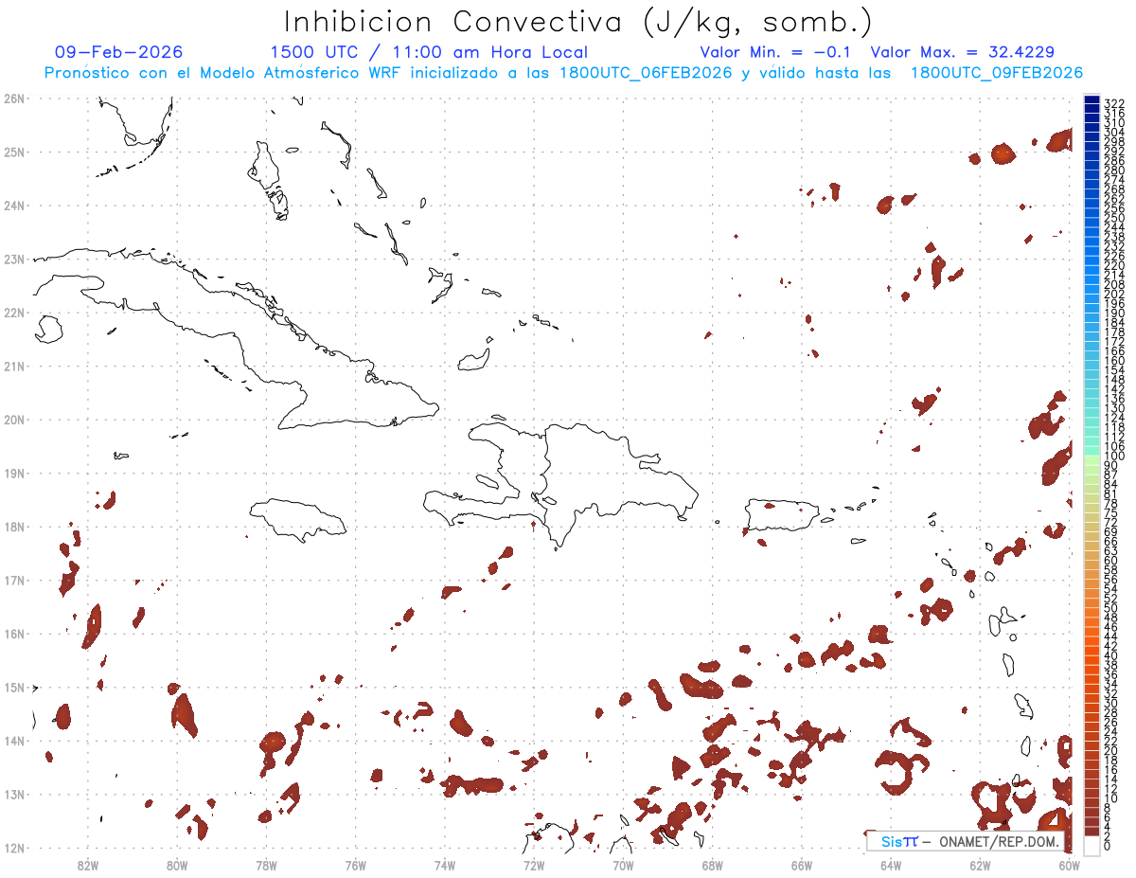This screenshot has width=1136, height=878.
Task: Click the 26N latitude label
Action: click(13, 99)
